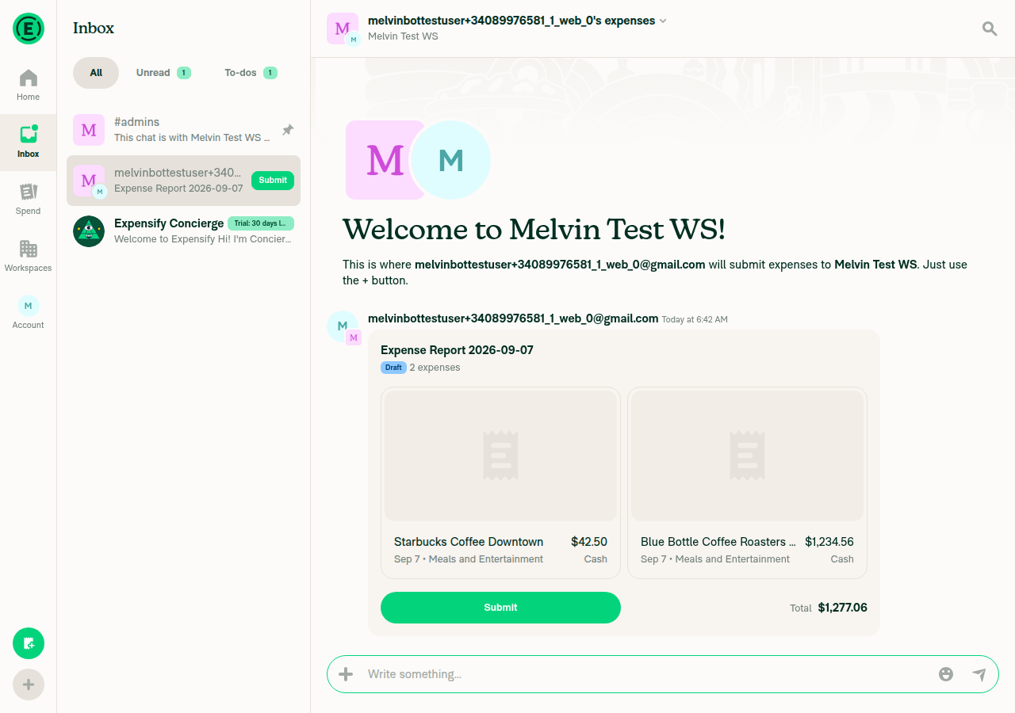The width and height of the screenshot is (1015, 713).
Task: Click Sep 7 • Meals and Entertainment under Starbucks
Action: [x=469, y=559]
